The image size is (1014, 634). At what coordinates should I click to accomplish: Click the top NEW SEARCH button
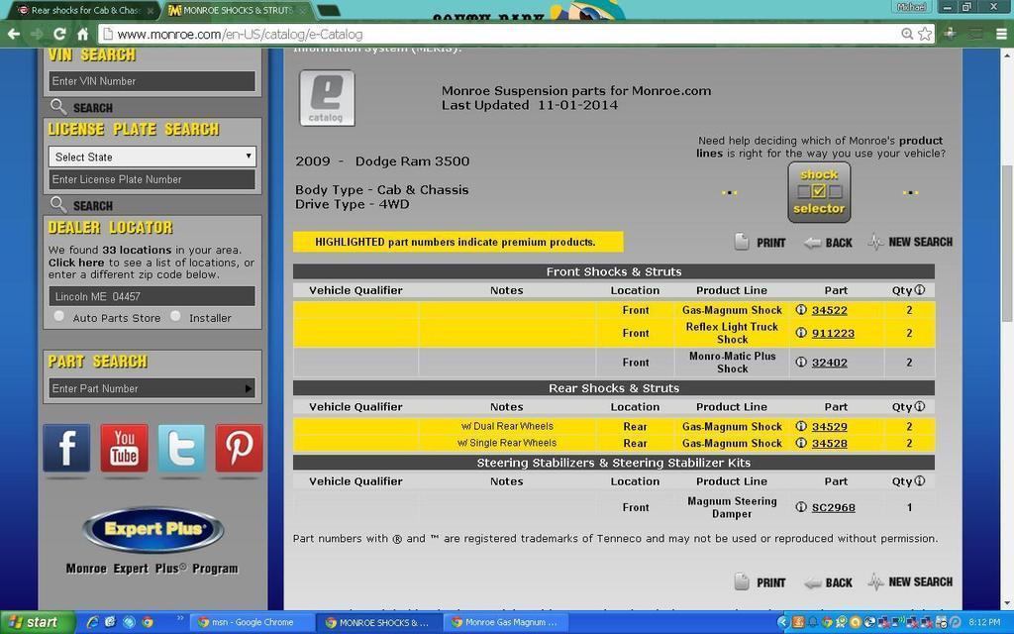911,242
